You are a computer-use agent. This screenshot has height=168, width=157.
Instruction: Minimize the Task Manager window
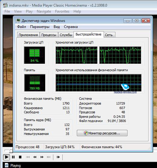(127, 21)
